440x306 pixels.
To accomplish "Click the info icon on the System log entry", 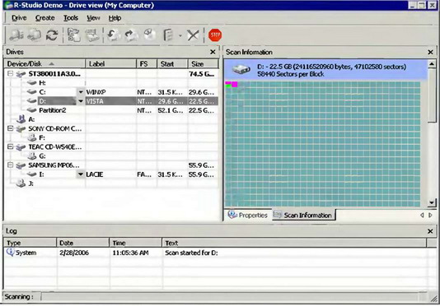I will coord(10,253).
